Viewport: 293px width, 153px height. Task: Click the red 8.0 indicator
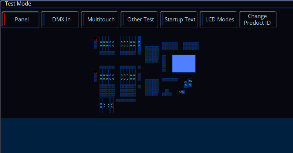click(95, 73)
